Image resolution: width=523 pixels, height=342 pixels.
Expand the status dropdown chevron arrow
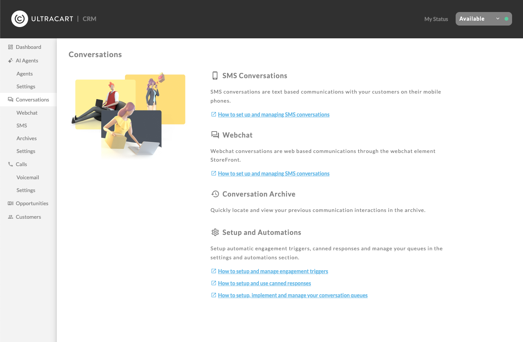click(498, 19)
